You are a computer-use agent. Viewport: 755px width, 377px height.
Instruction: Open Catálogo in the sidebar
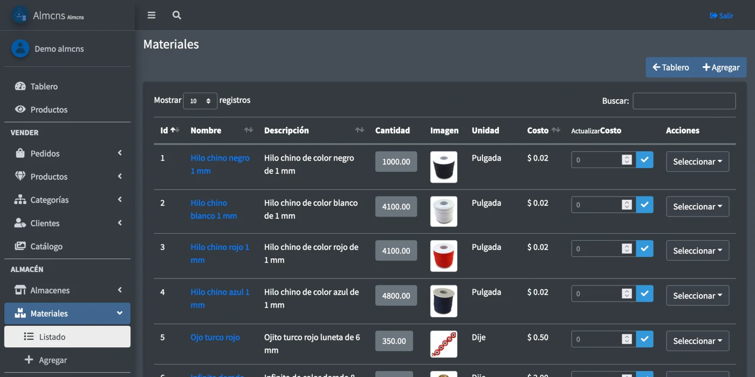46,246
